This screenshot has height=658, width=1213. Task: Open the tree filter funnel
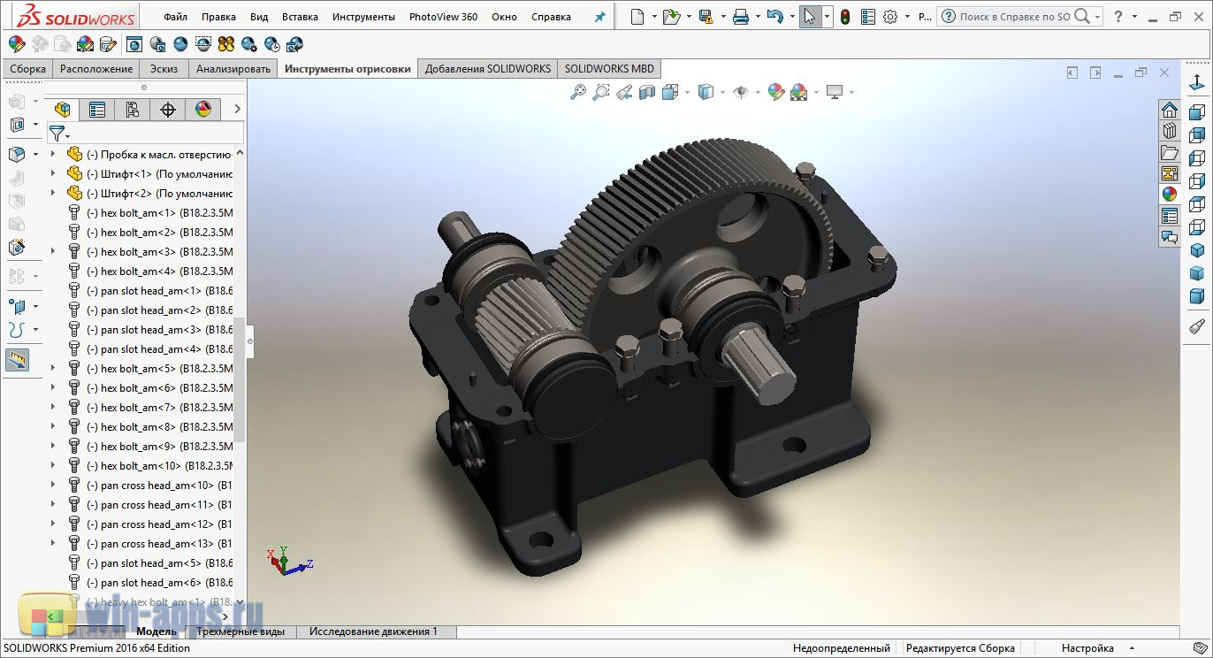coord(57,134)
